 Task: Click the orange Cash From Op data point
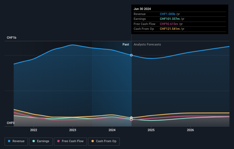click(131, 118)
